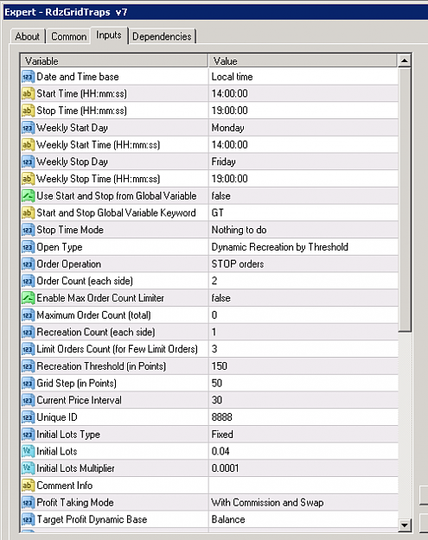
Task: Click the Value column header
Action: click(303, 61)
